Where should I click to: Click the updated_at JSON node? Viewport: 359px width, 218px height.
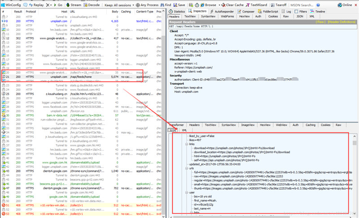pos(215,164)
